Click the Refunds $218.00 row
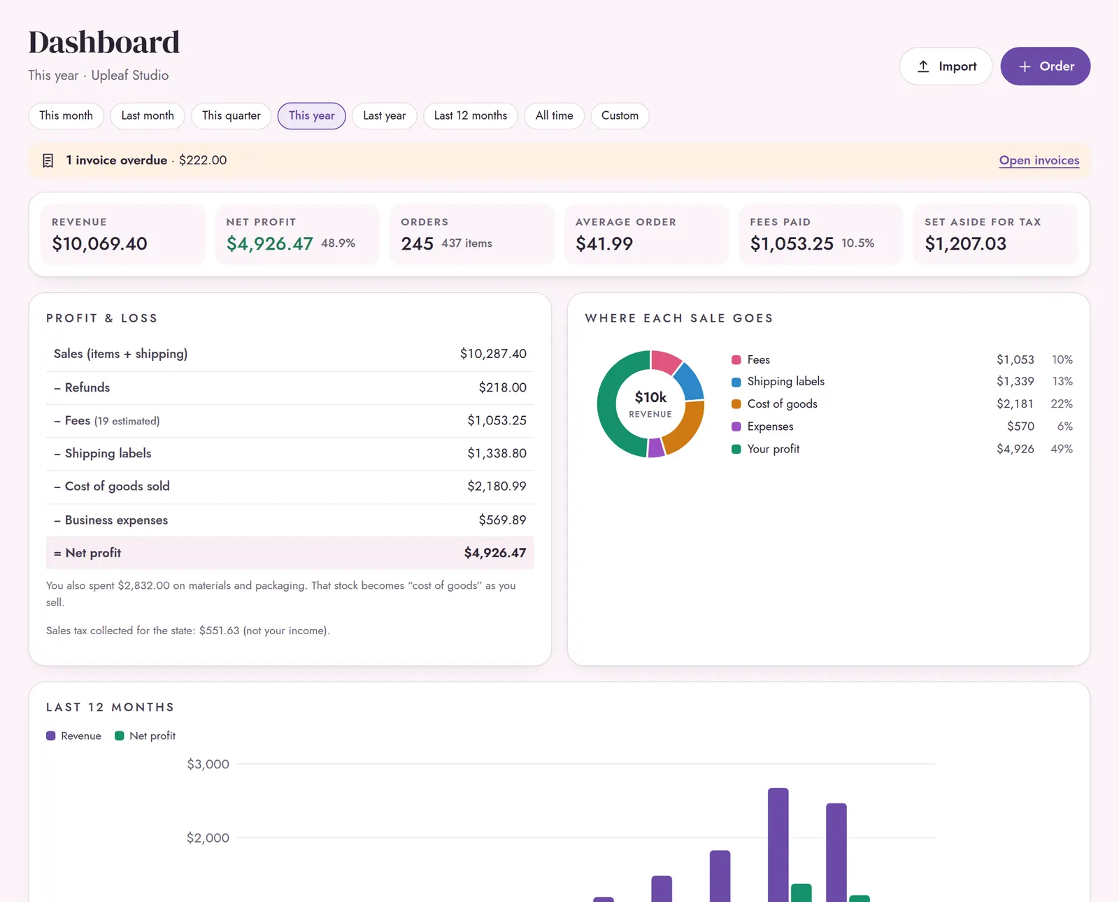 (290, 387)
